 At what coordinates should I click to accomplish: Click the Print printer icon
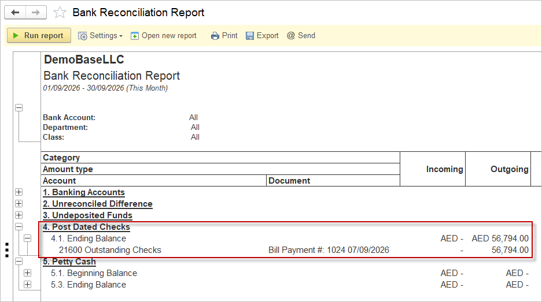pyautogui.click(x=215, y=36)
